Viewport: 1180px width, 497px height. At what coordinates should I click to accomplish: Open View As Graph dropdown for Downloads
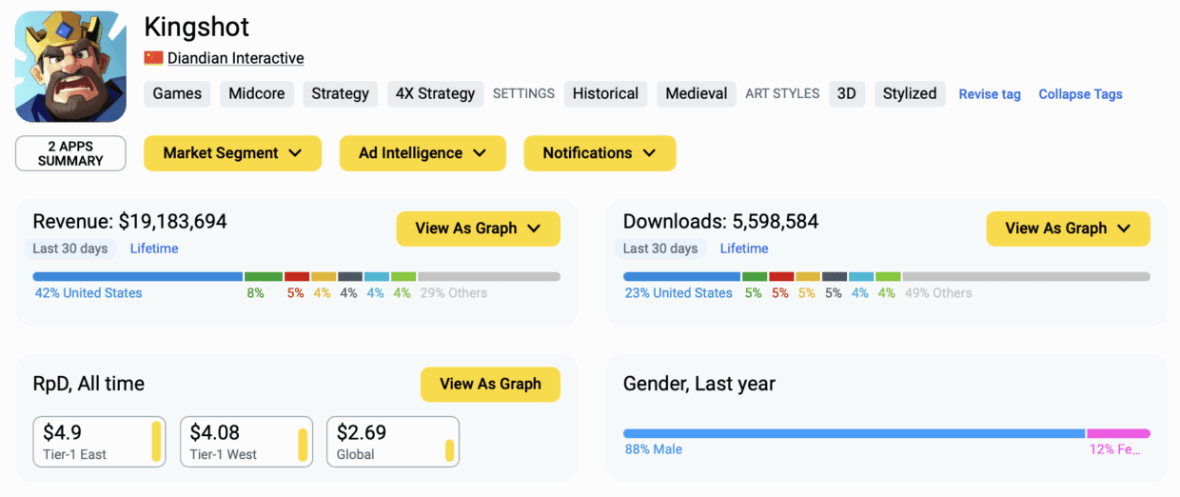coord(1068,229)
